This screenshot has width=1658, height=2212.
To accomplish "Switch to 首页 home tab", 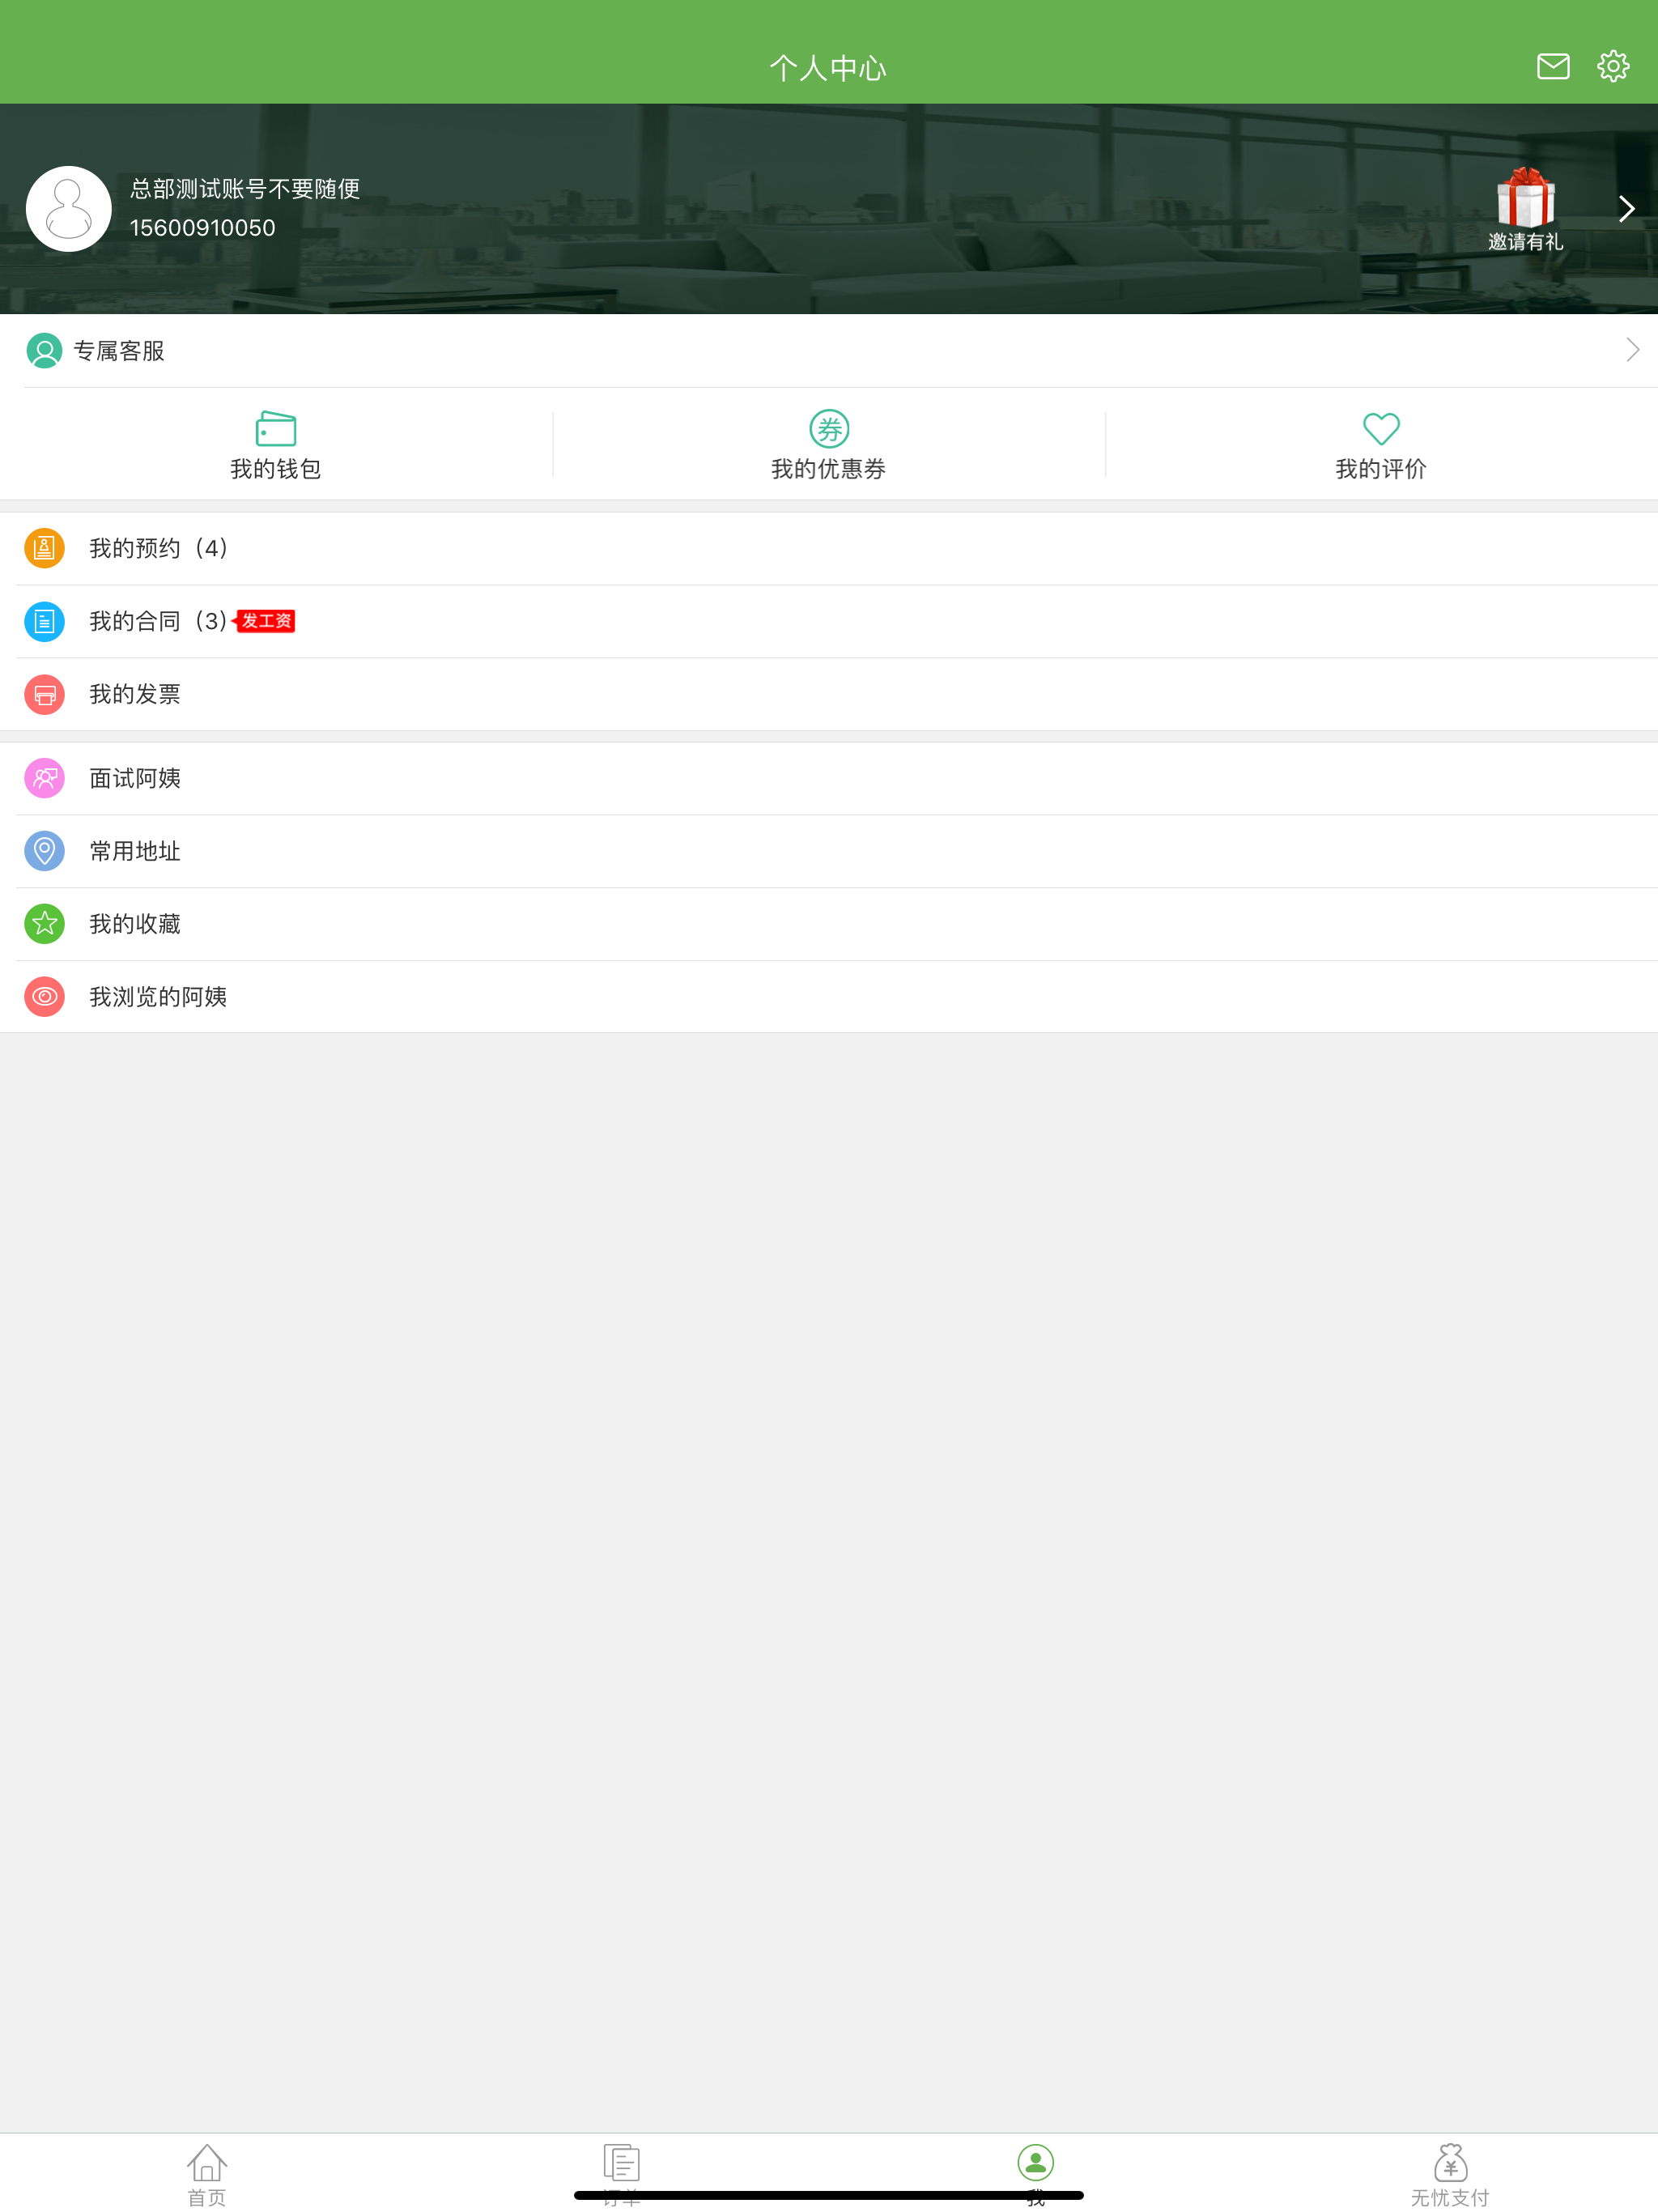I will point(207,2174).
